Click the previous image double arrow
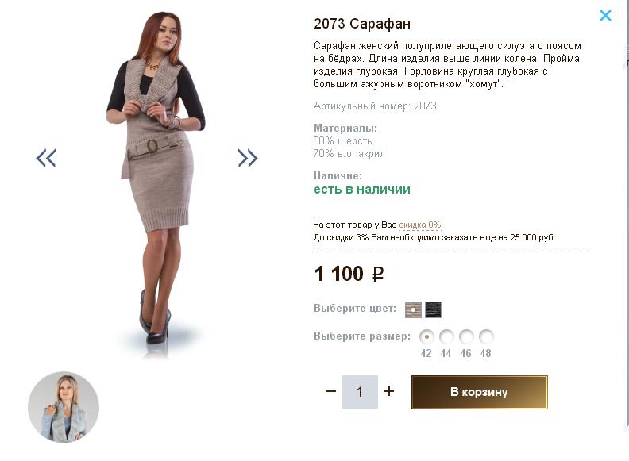This screenshot has width=629, height=461. point(46,159)
